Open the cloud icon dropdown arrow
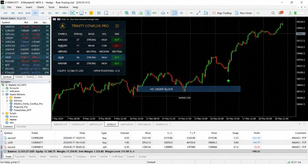The height and width of the screenshot is (164, 308). point(167,13)
